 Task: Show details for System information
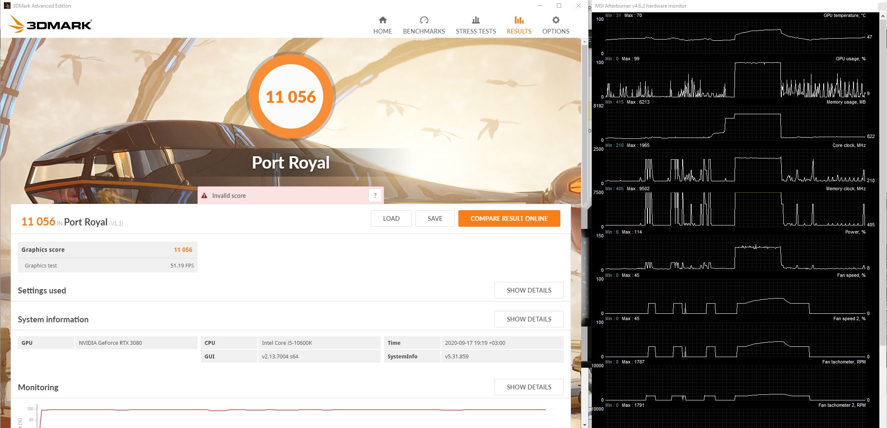click(x=529, y=319)
